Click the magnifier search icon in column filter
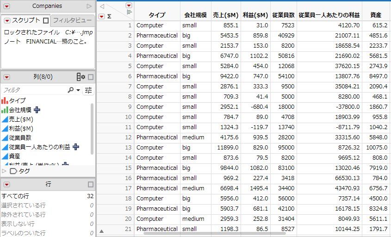The width and height of the screenshot is (391, 237). [71, 90]
